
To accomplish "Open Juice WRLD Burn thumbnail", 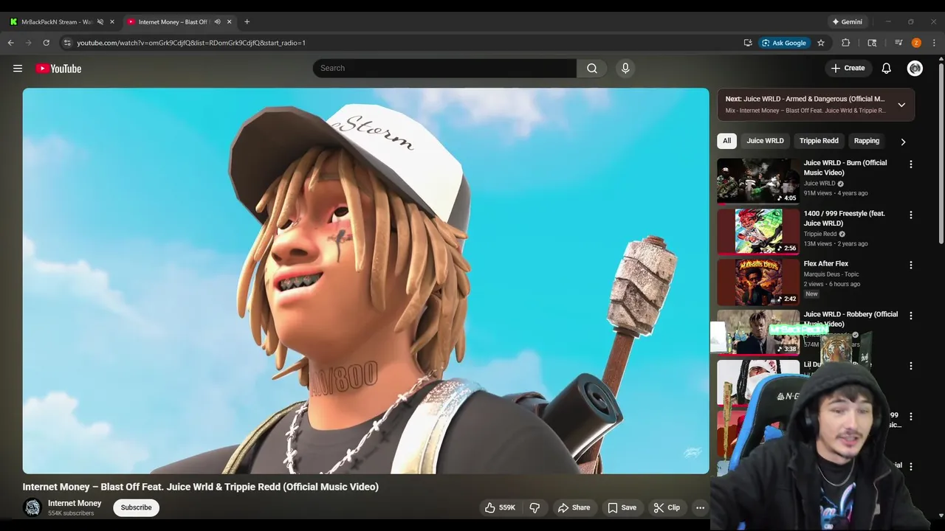I will click(758, 181).
